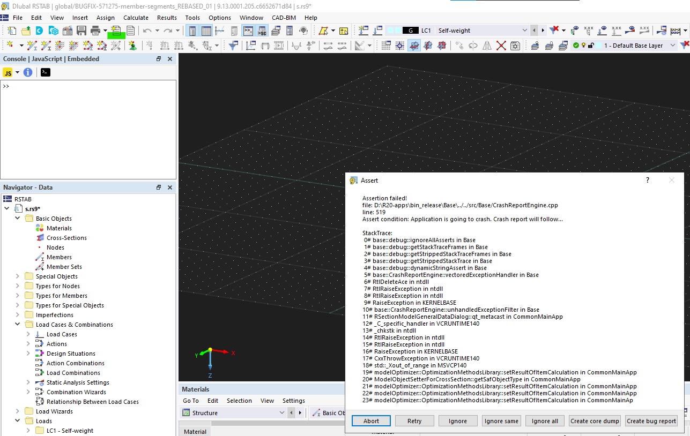Open the Calculate menu
The width and height of the screenshot is (690, 436).
tap(136, 18)
